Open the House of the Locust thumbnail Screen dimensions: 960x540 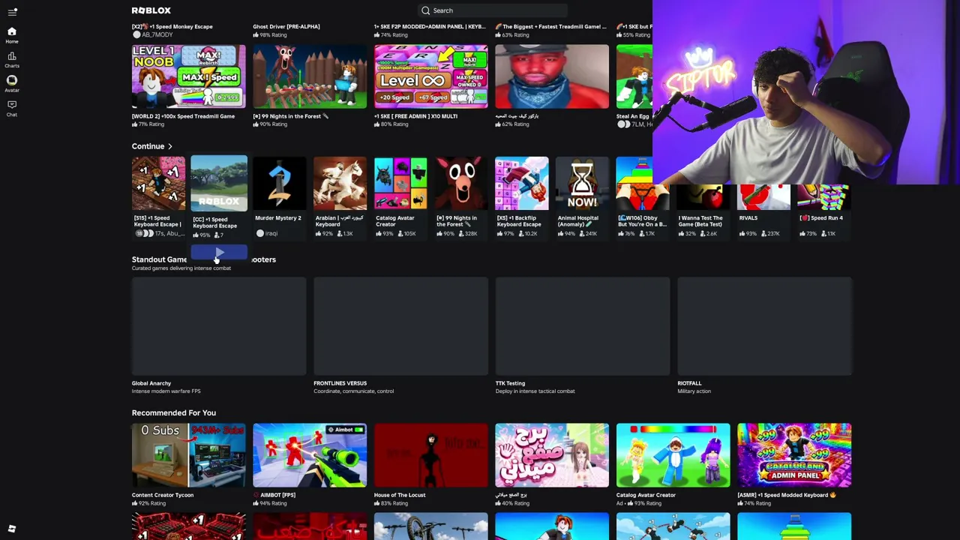pyautogui.click(x=431, y=455)
